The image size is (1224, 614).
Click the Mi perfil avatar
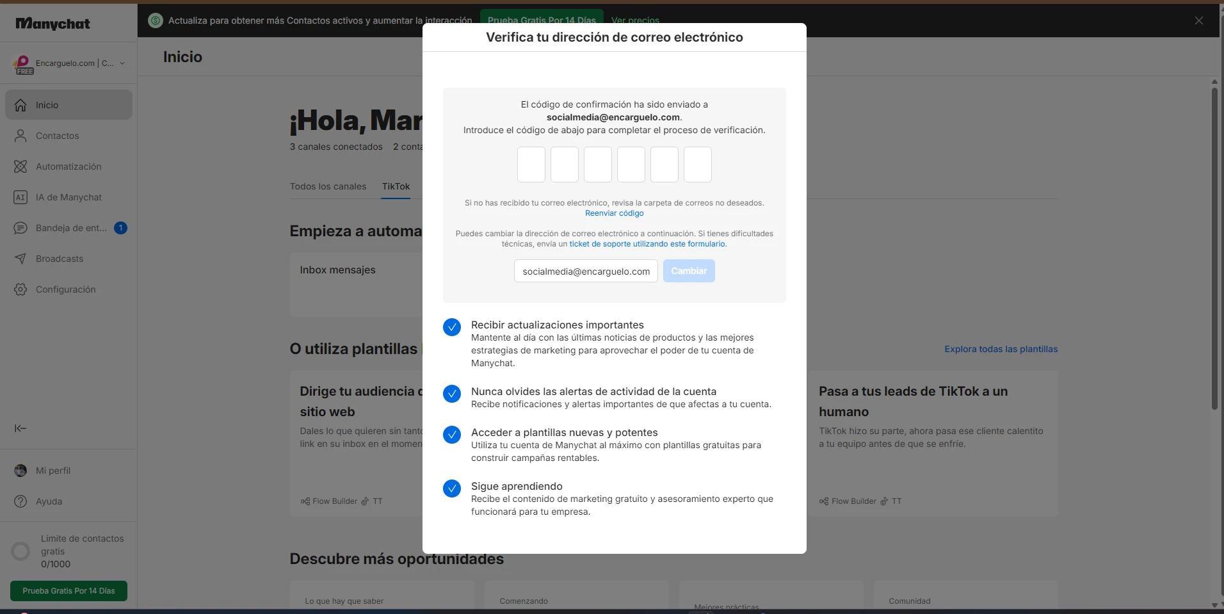(x=20, y=471)
